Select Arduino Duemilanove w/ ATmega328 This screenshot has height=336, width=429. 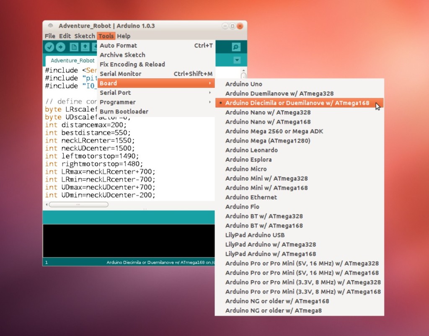click(x=299, y=93)
